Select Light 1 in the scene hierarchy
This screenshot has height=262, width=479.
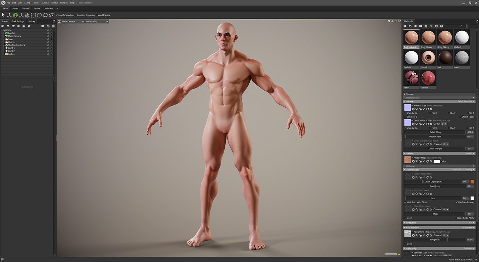pyautogui.click(x=11, y=48)
